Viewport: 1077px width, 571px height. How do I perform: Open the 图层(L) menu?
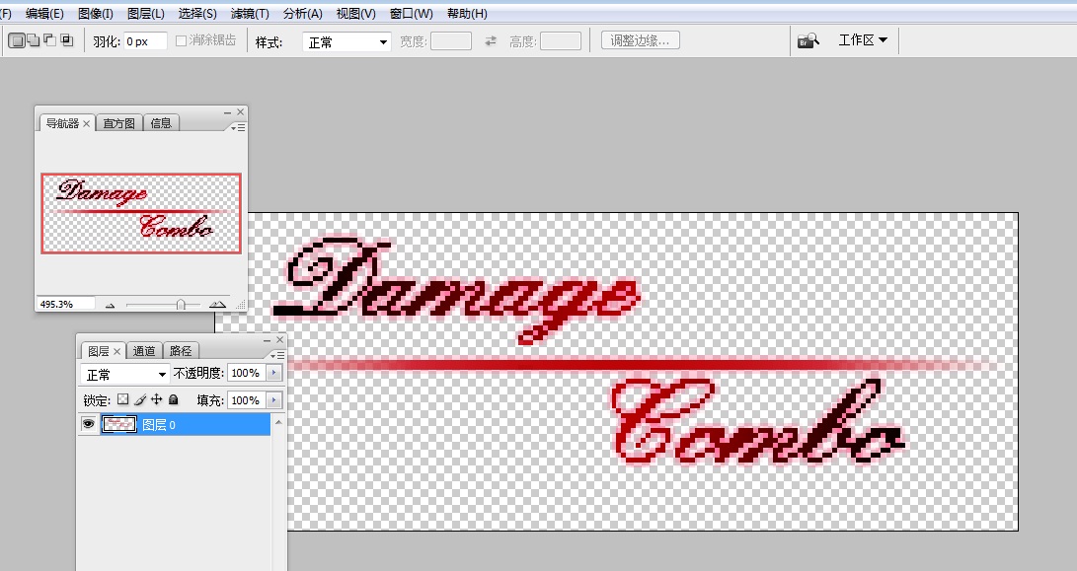146,14
